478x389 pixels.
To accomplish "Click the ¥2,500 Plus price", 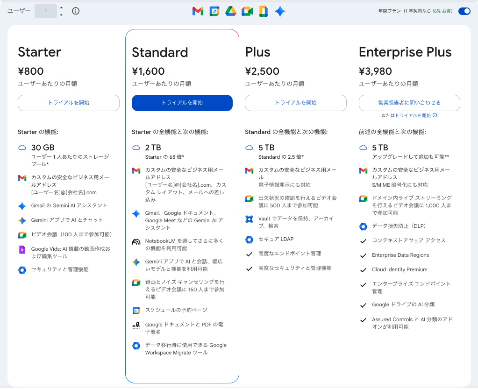I will coord(262,71).
